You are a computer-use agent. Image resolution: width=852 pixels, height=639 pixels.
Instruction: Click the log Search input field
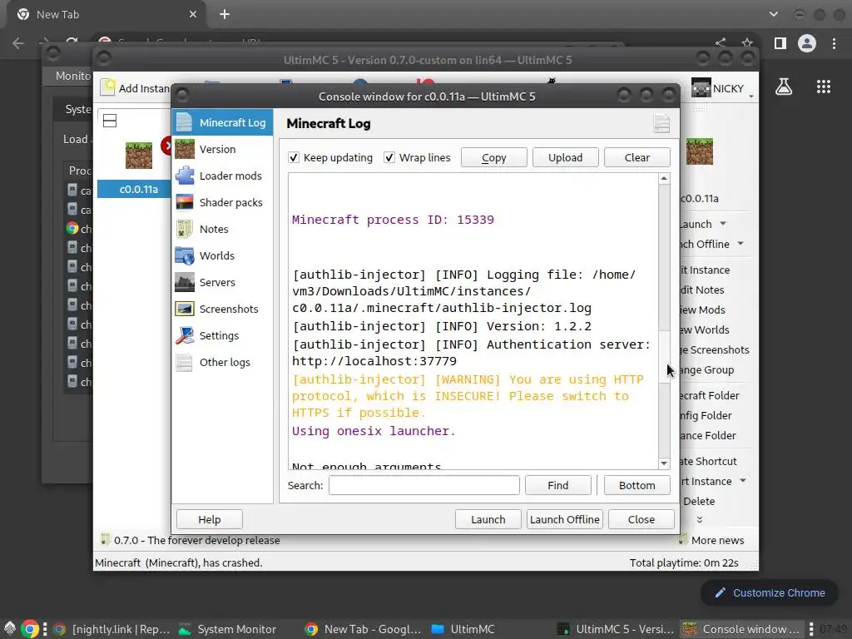(424, 485)
